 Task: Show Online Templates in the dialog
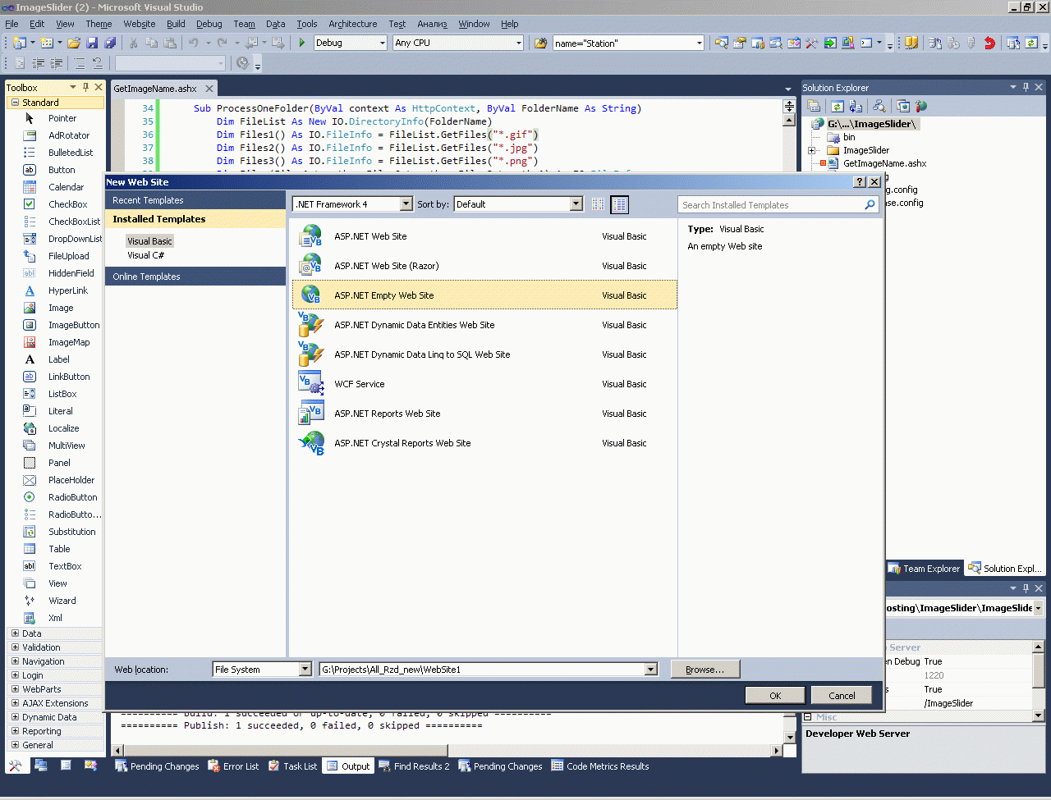coord(195,277)
